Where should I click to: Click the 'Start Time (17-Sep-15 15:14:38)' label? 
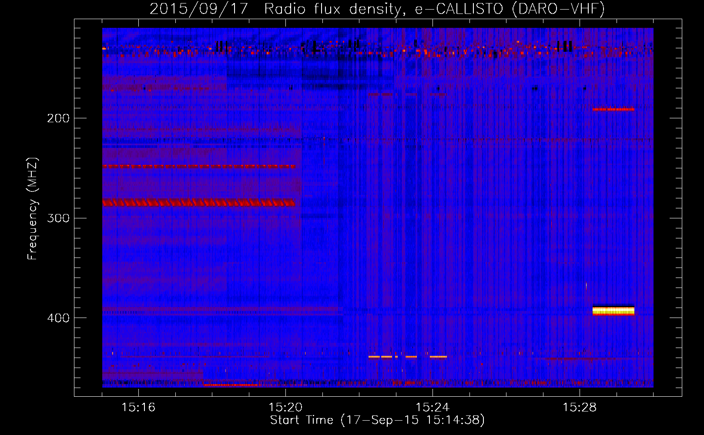click(377, 420)
